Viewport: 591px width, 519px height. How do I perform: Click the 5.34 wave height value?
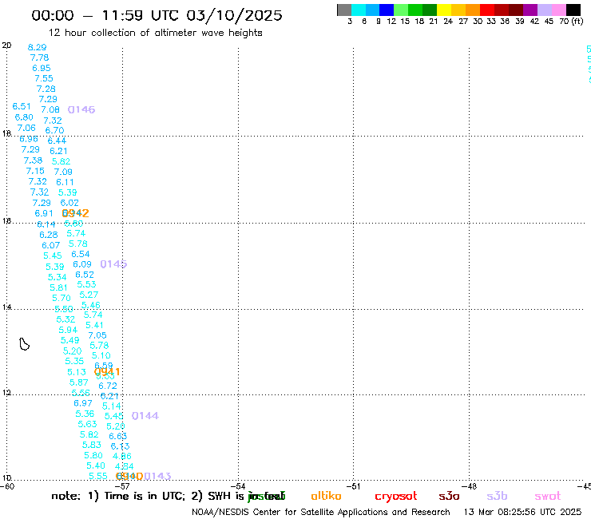point(58,277)
